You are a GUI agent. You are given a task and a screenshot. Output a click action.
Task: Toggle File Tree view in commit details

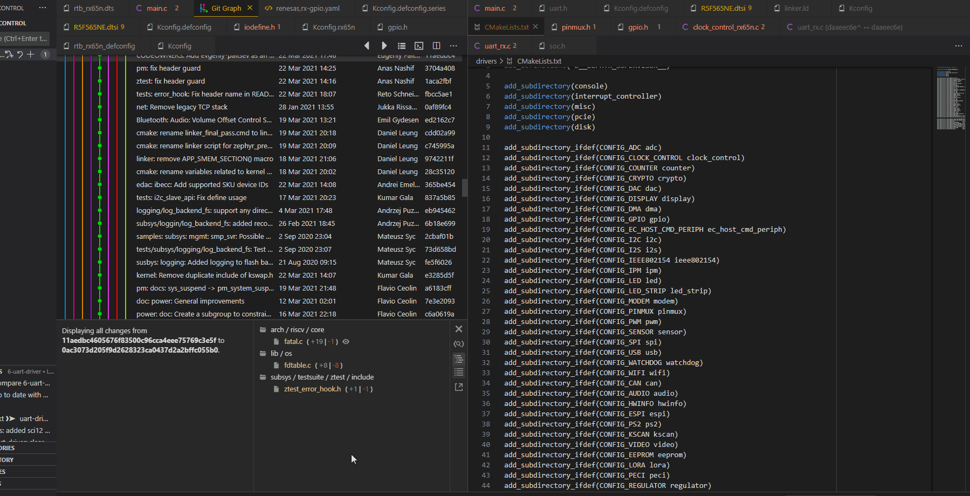point(459,359)
